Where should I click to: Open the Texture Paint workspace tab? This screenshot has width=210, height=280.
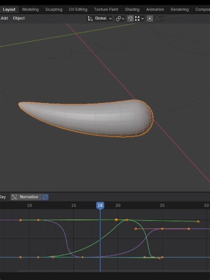point(106,9)
